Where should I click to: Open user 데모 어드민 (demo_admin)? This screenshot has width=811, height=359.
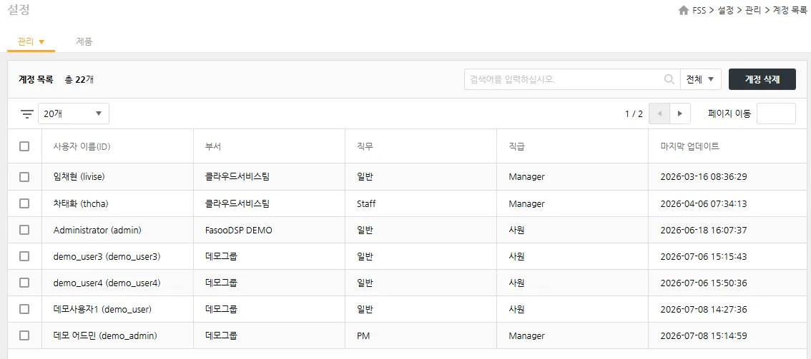click(105, 335)
